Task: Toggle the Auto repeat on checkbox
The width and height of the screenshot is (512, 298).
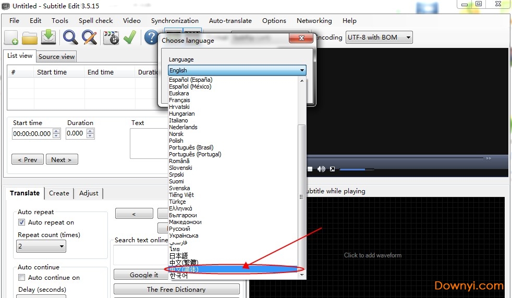Action: 22,222
